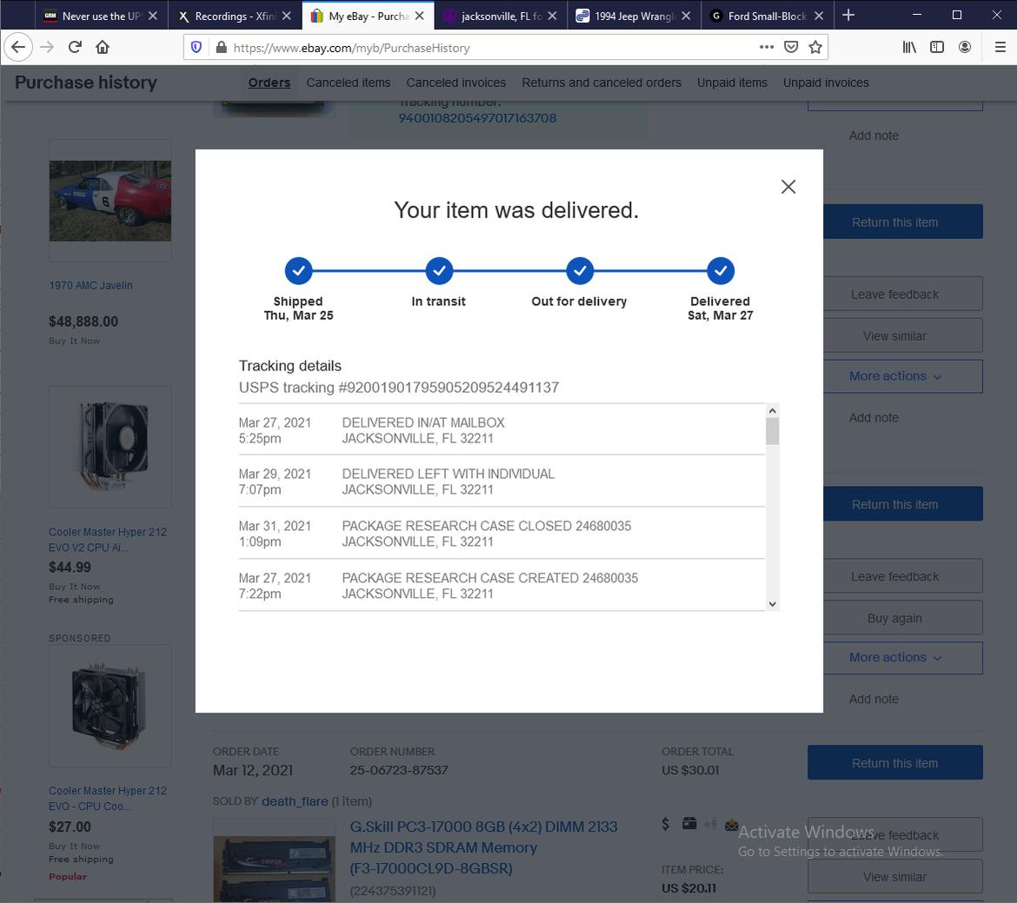Click the Delivered checkmark step

(721, 270)
